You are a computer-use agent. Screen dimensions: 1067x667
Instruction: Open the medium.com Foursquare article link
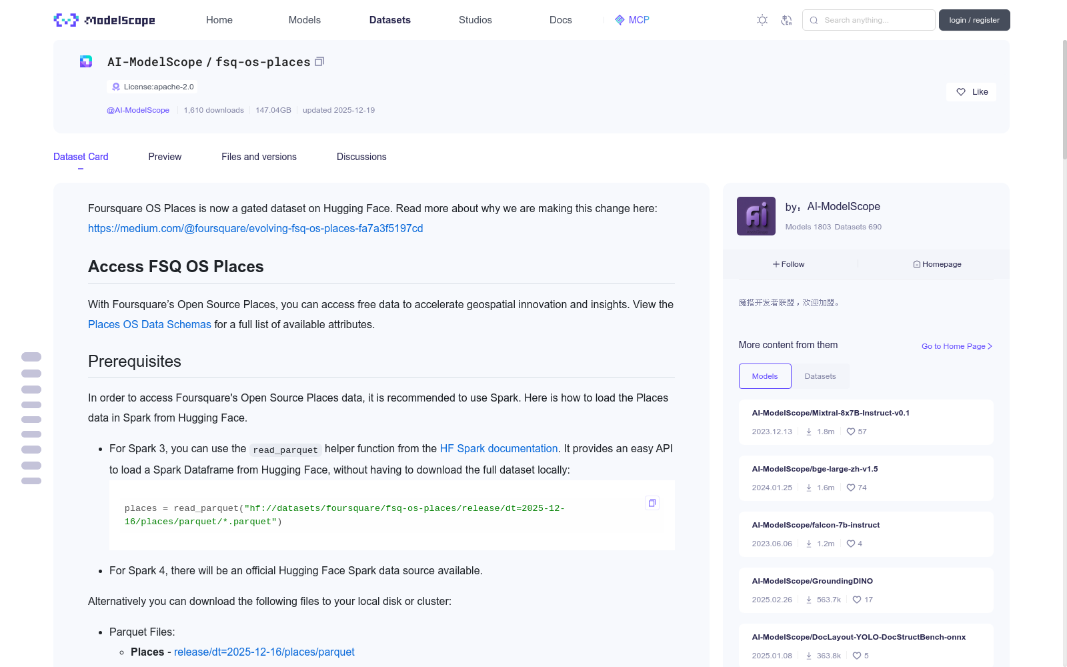pyautogui.click(x=255, y=228)
